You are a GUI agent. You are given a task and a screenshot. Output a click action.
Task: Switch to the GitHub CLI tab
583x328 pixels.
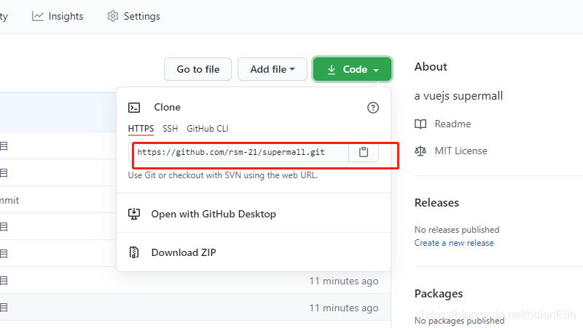coord(208,129)
